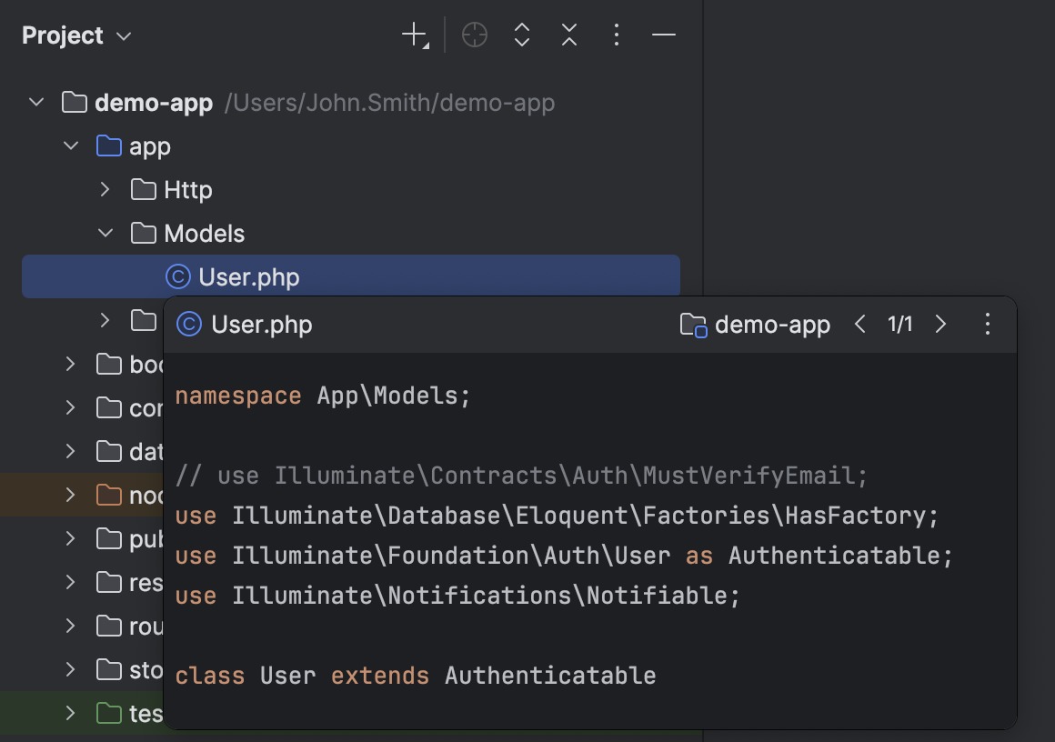Click the Collapse All icon in toolbar
1055x742 pixels.
568,35
